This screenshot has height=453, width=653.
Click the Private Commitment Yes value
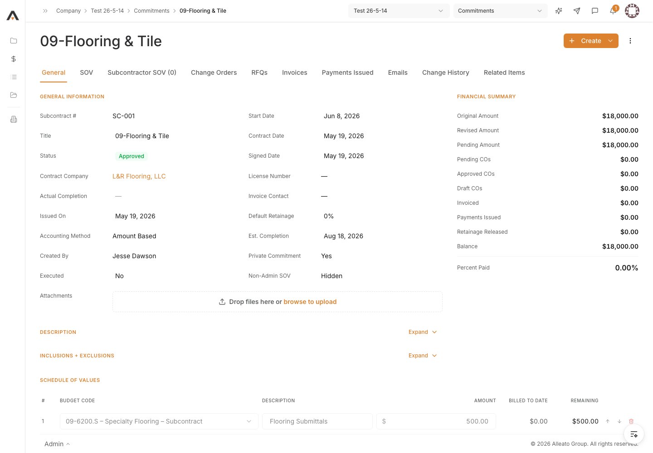(326, 256)
